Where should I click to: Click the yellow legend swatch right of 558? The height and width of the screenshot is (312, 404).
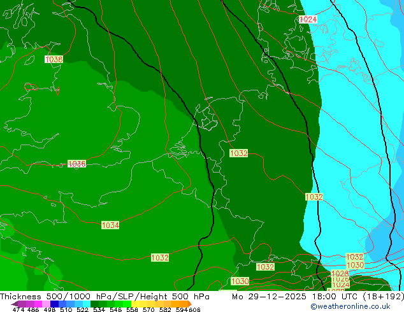(135, 304)
